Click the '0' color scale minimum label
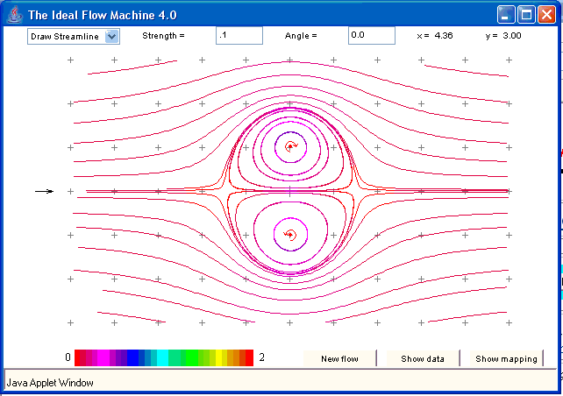 [68, 357]
